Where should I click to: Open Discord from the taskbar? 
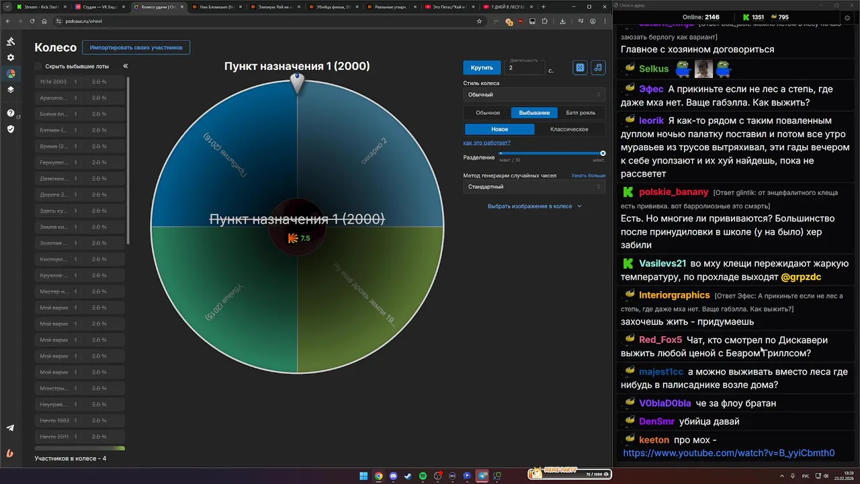pyautogui.click(x=394, y=476)
